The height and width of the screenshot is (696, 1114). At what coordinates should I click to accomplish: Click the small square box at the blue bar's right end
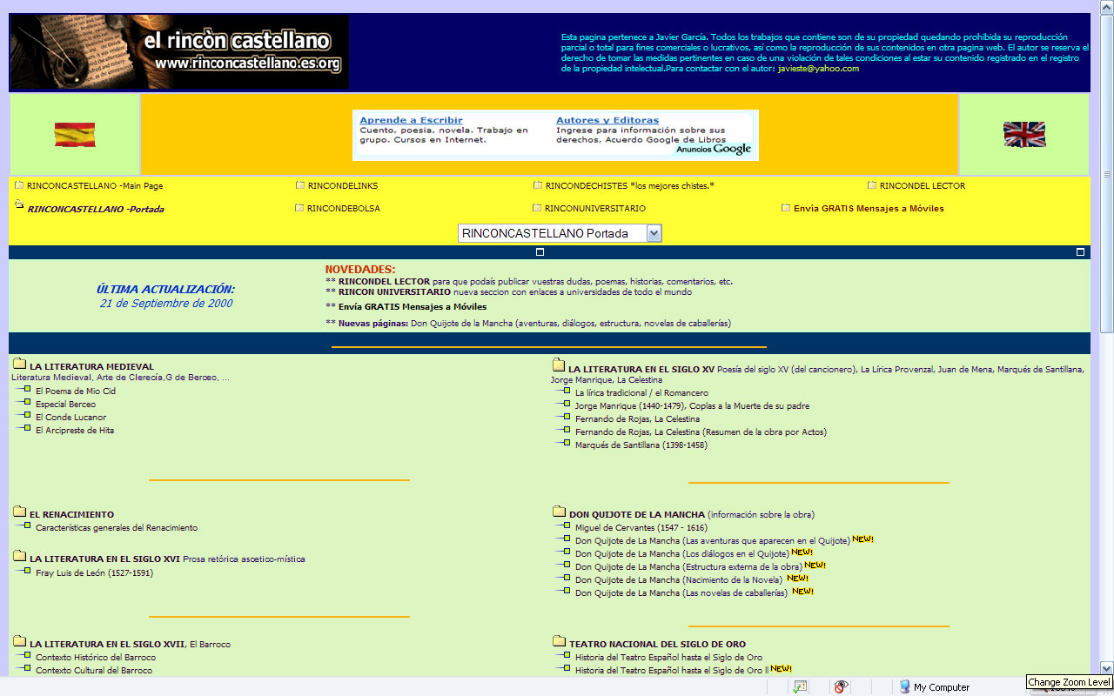tap(1081, 252)
